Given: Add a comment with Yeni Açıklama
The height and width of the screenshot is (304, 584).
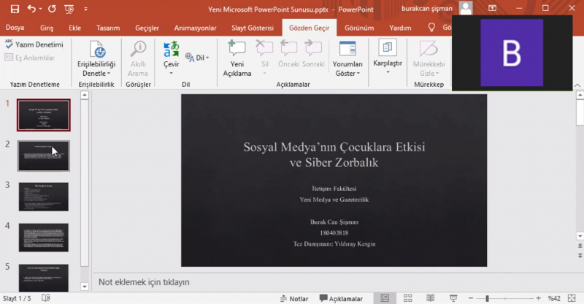Looking at the screenshot, I should pyautogui.click(x=237, y=59).
